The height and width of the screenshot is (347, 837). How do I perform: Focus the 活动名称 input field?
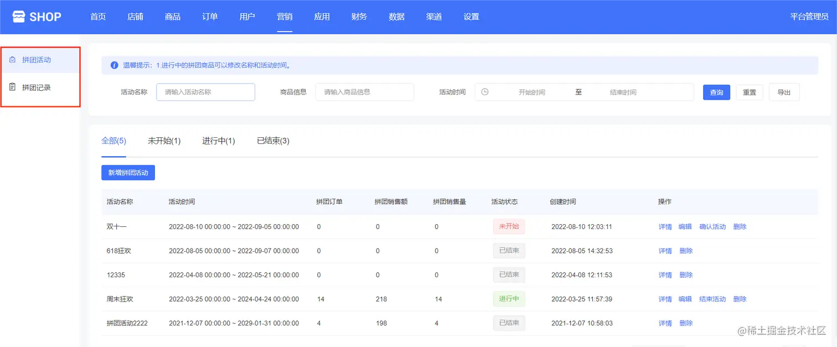(x=206, y=92)
